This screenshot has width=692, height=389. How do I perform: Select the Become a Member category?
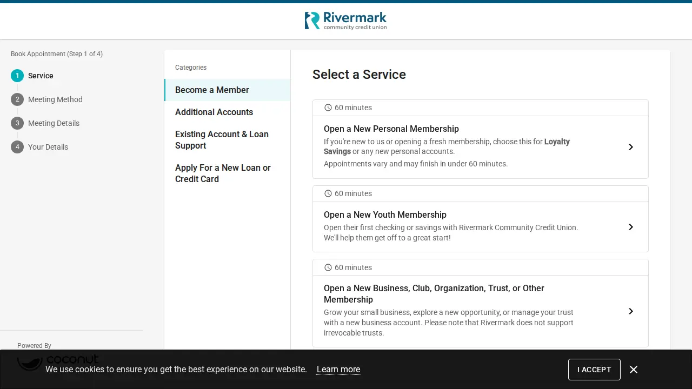(x=228, y=90)
